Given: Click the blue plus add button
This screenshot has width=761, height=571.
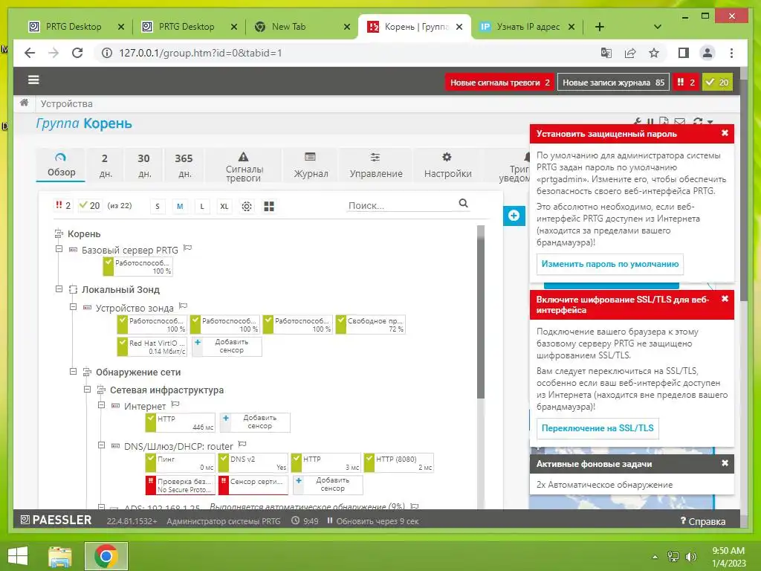Looking at the screenshot, I should pos(514,216).
